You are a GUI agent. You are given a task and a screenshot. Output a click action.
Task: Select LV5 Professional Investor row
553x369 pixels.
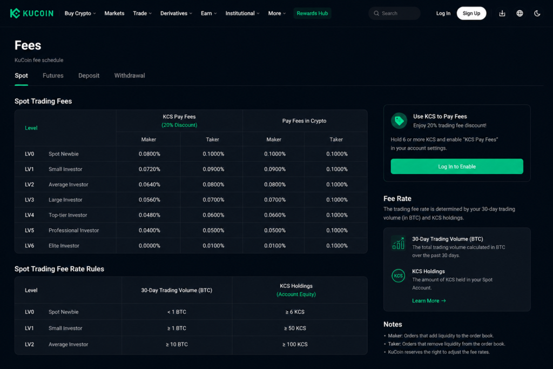[x=191, y=230]
